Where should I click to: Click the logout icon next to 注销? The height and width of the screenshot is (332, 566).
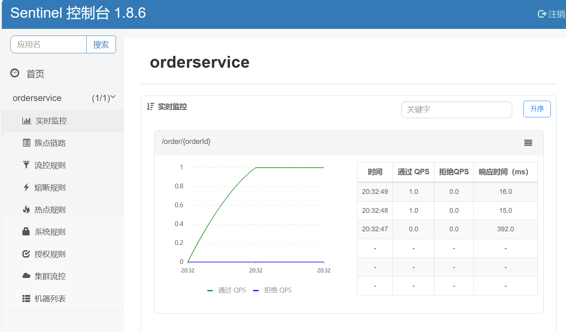pos(542,14)
